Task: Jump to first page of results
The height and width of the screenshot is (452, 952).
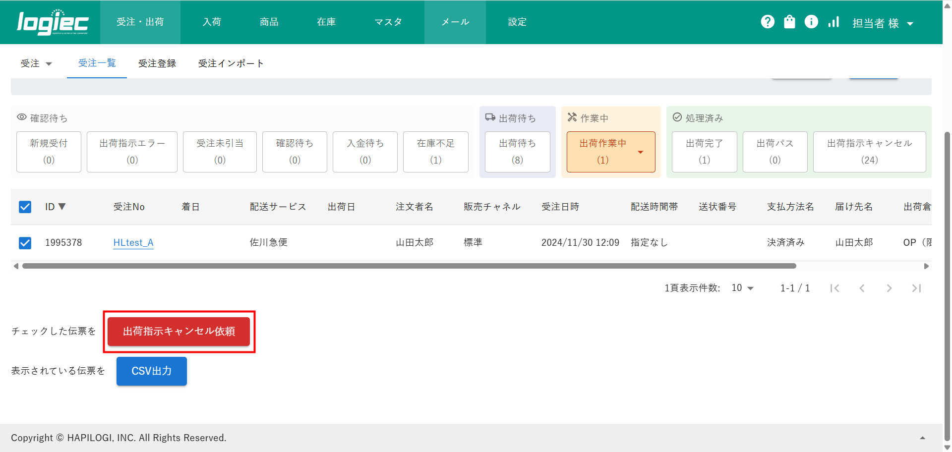Action: 835,288
